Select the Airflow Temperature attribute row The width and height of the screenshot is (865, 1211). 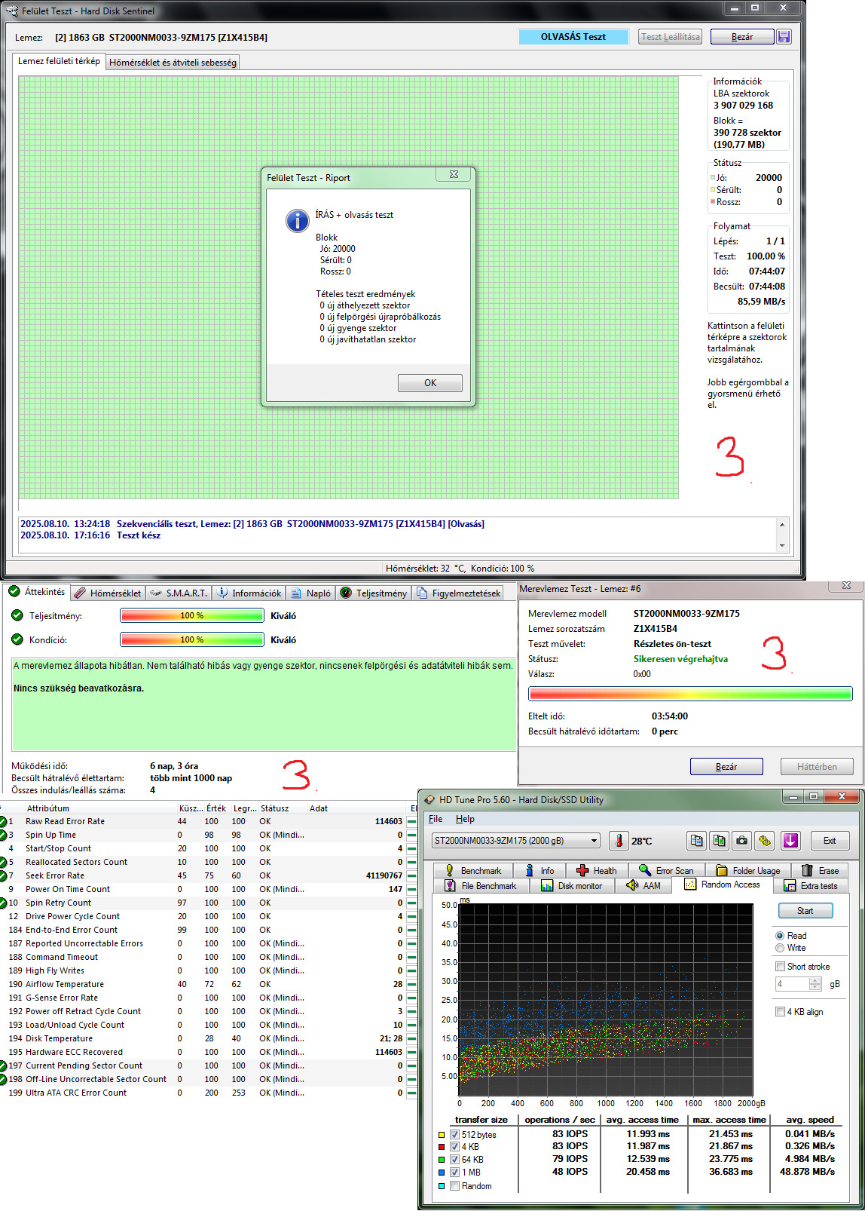point(208,984)
